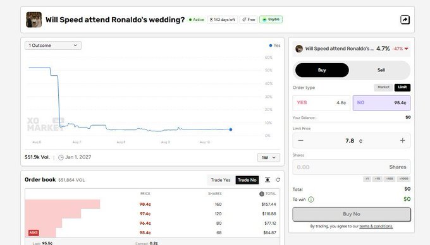Add +1000 shares quick button

tap(403, 179)
